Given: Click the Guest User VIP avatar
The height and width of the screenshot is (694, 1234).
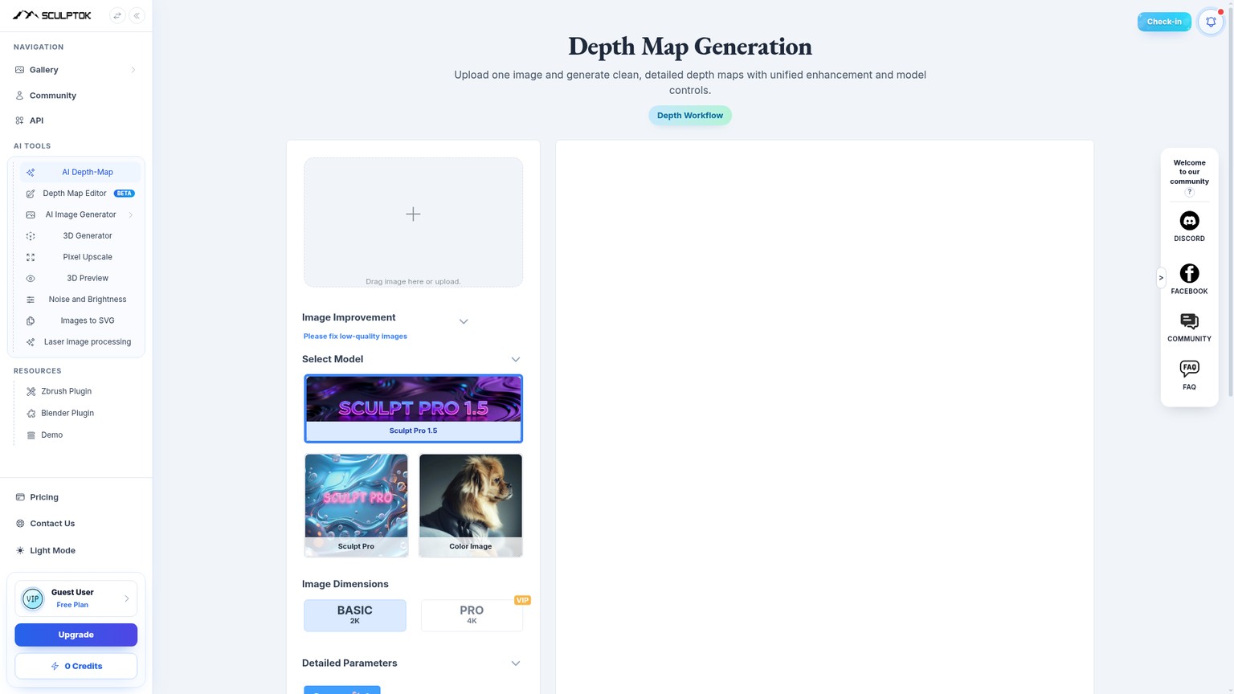Looking at the screenshot, I should point(33,598).
